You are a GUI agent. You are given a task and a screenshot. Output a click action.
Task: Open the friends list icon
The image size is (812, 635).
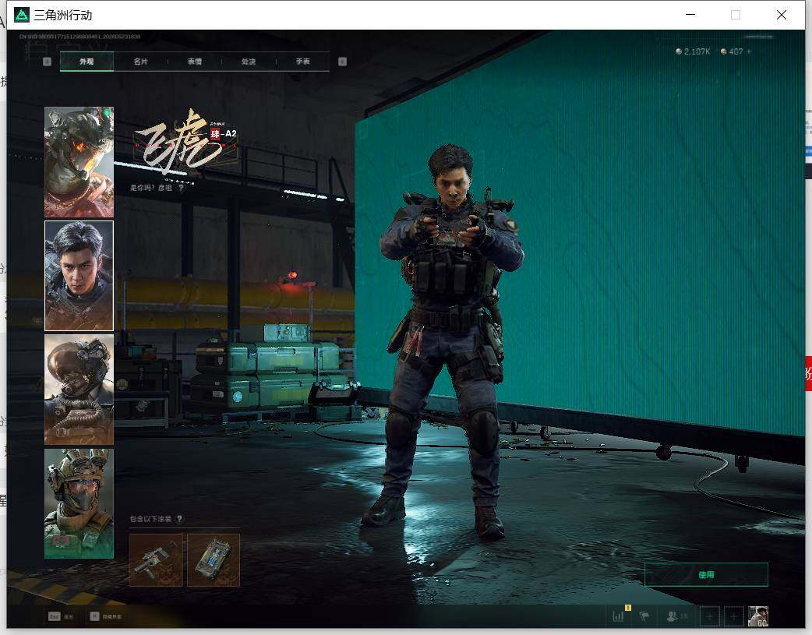coord(677,616)
